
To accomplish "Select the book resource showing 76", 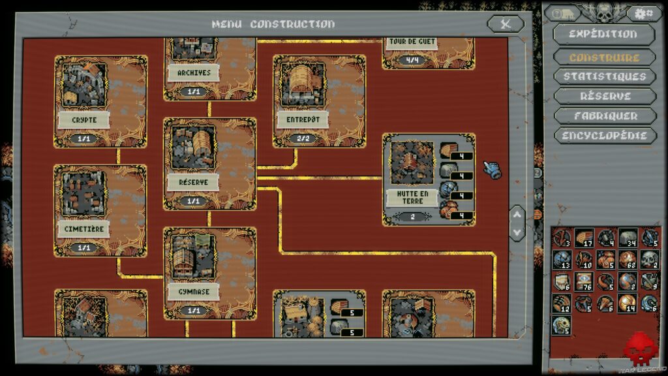I will [584, 281].
